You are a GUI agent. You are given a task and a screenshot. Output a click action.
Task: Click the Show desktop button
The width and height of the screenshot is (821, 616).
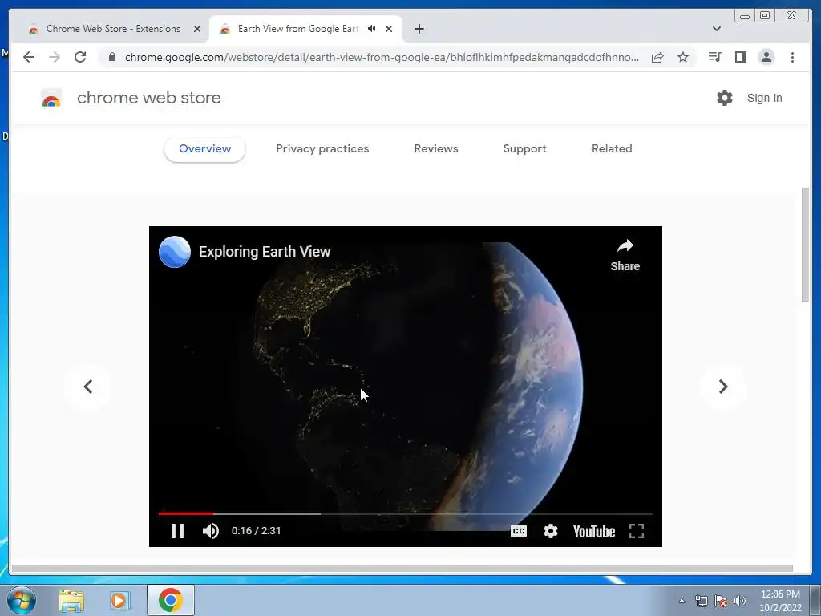815,600
